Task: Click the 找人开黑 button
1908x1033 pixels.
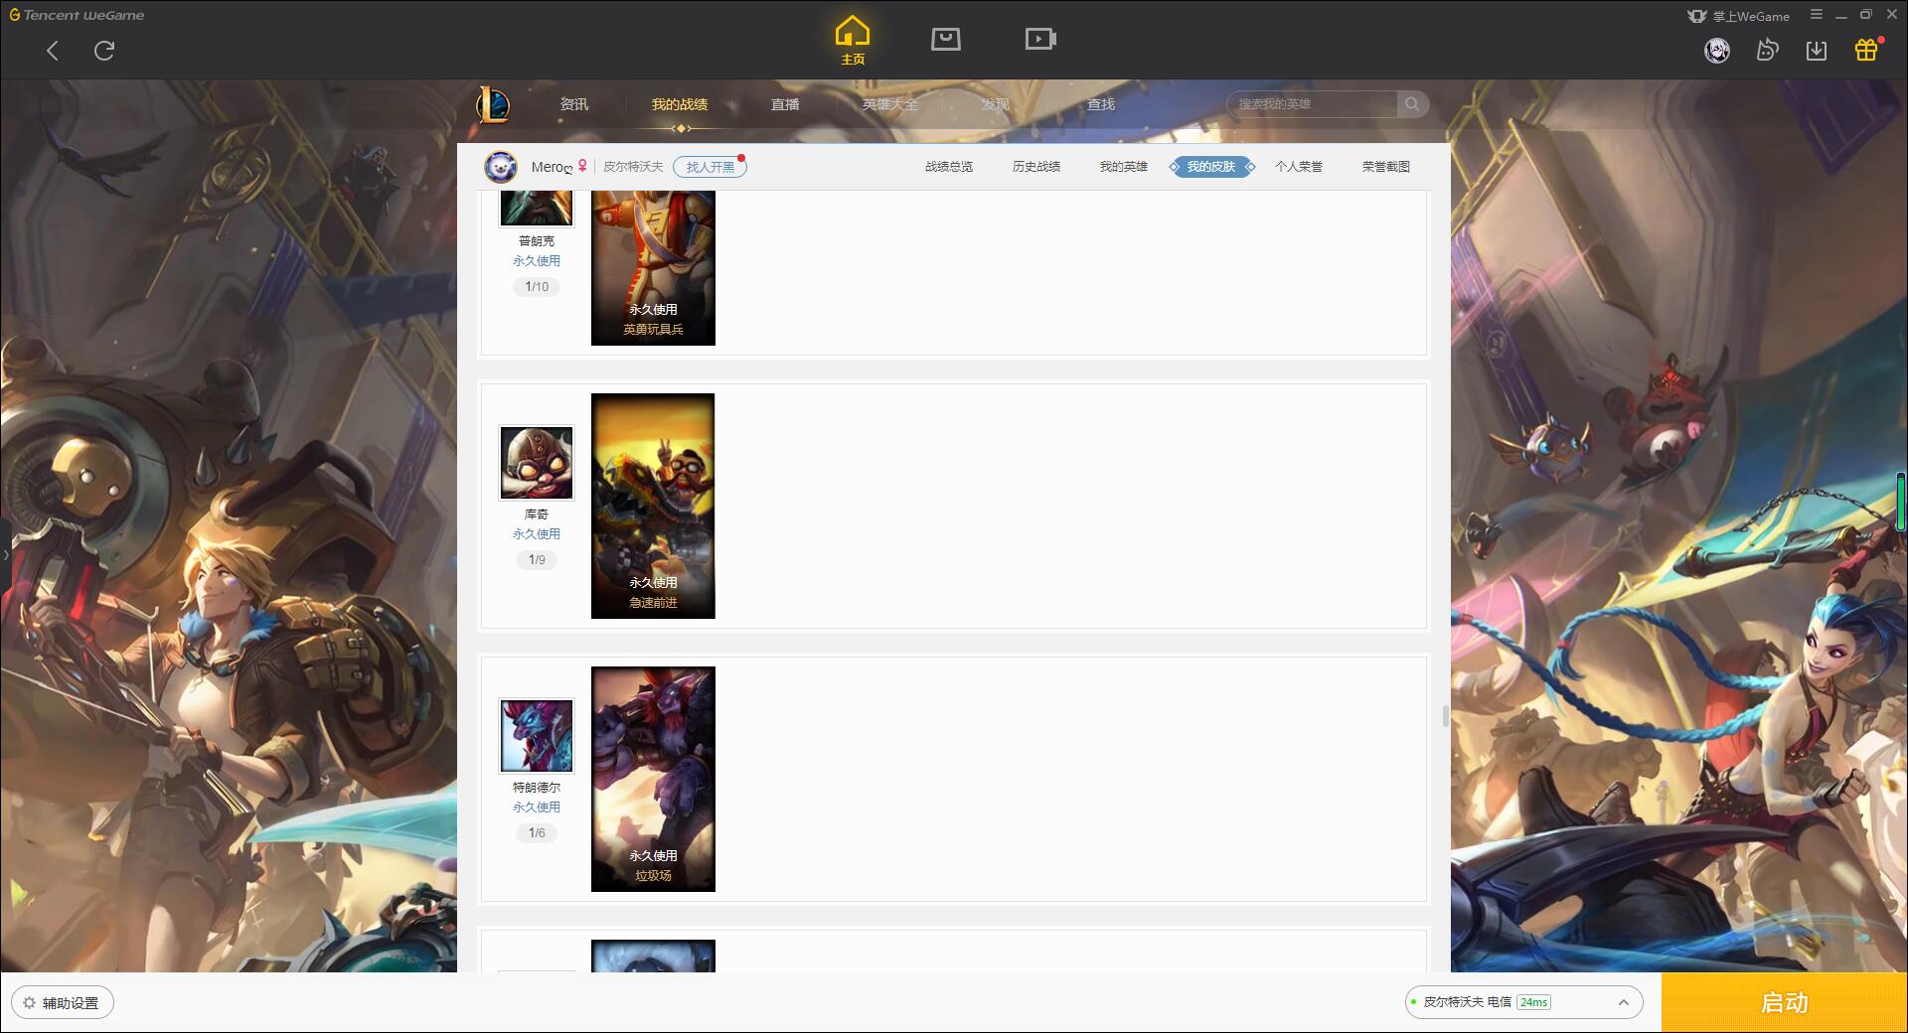Action: (x=710, y=167)
